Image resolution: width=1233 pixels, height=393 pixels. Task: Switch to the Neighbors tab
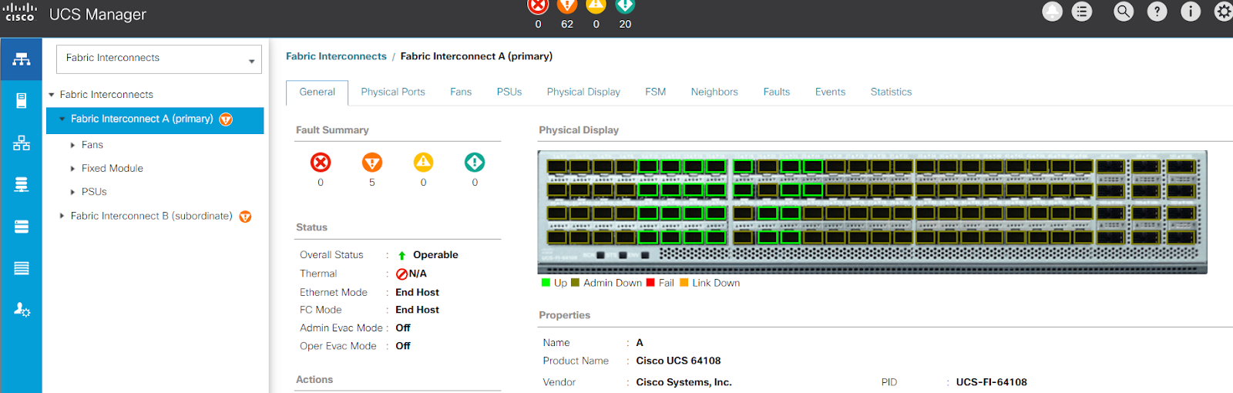click(714, 92)
